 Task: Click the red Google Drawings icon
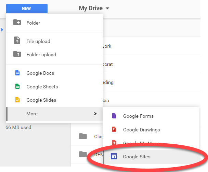(x=114, y=130)
